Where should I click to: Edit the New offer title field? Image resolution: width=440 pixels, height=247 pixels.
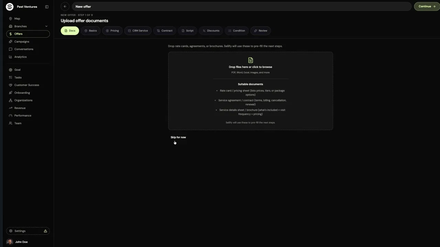coord(242,7)
